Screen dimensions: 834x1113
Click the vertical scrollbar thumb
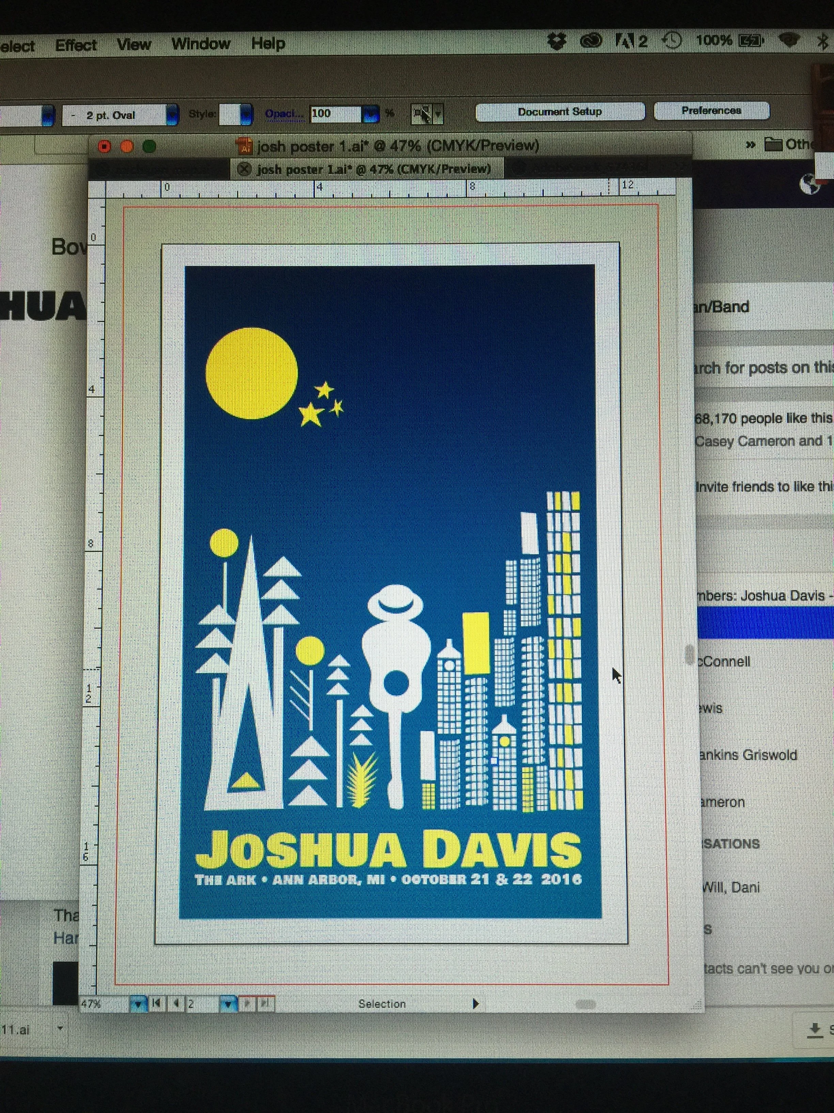click(x=689, y=655)
